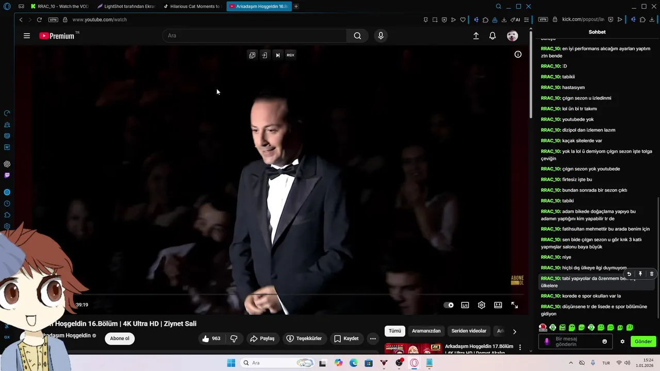The image size is (660, 371).
Task: Switch to the LightShot browser tab
Action: tap(126, 6)
